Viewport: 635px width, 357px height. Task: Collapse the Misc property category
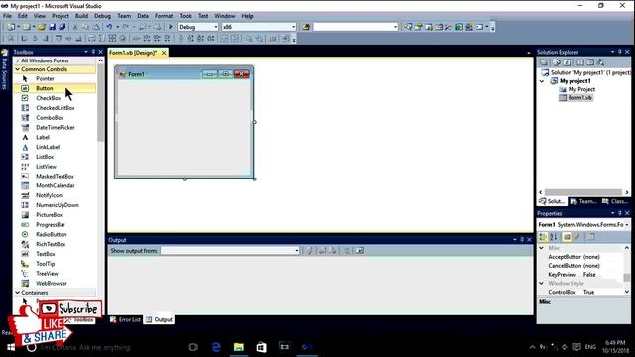pos(542,247)
